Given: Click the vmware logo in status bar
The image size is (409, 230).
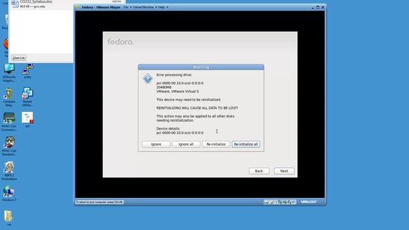Looking at the screenshot, I should coord(309,202).
